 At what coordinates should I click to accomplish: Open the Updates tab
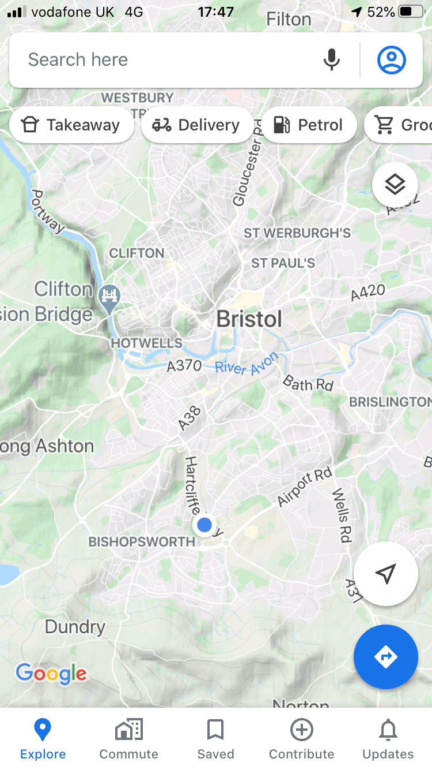click(x=388, y=739)
